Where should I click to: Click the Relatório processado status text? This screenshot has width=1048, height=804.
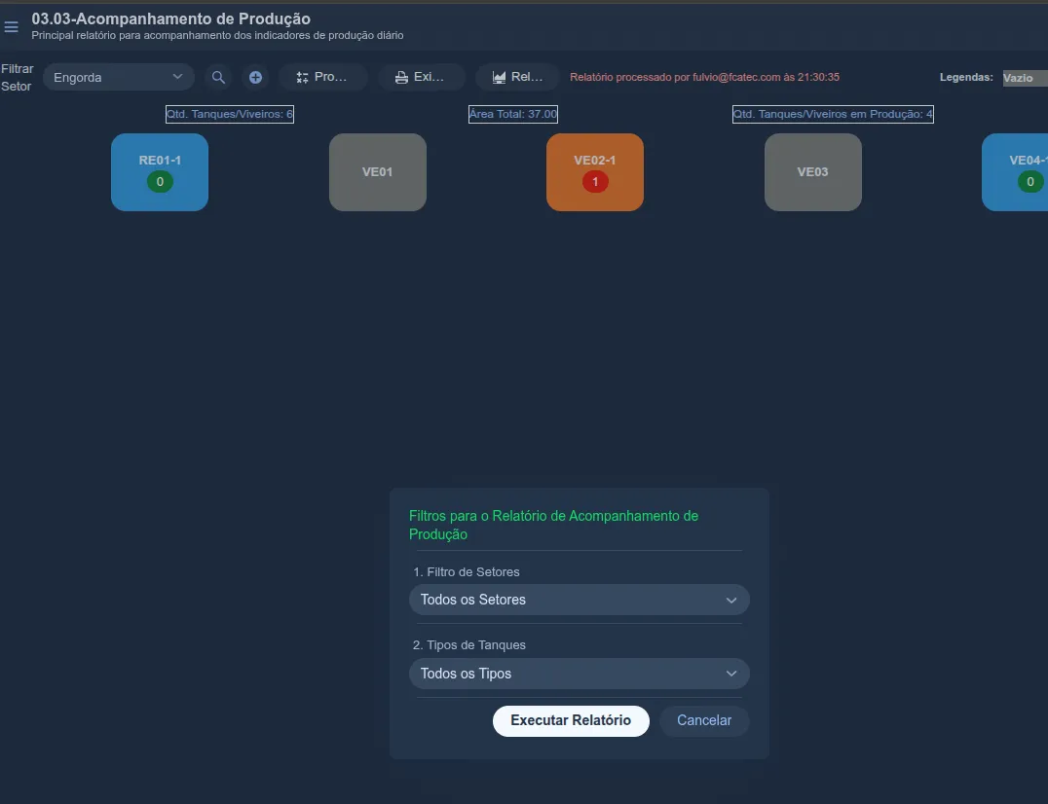coord(704,78)
